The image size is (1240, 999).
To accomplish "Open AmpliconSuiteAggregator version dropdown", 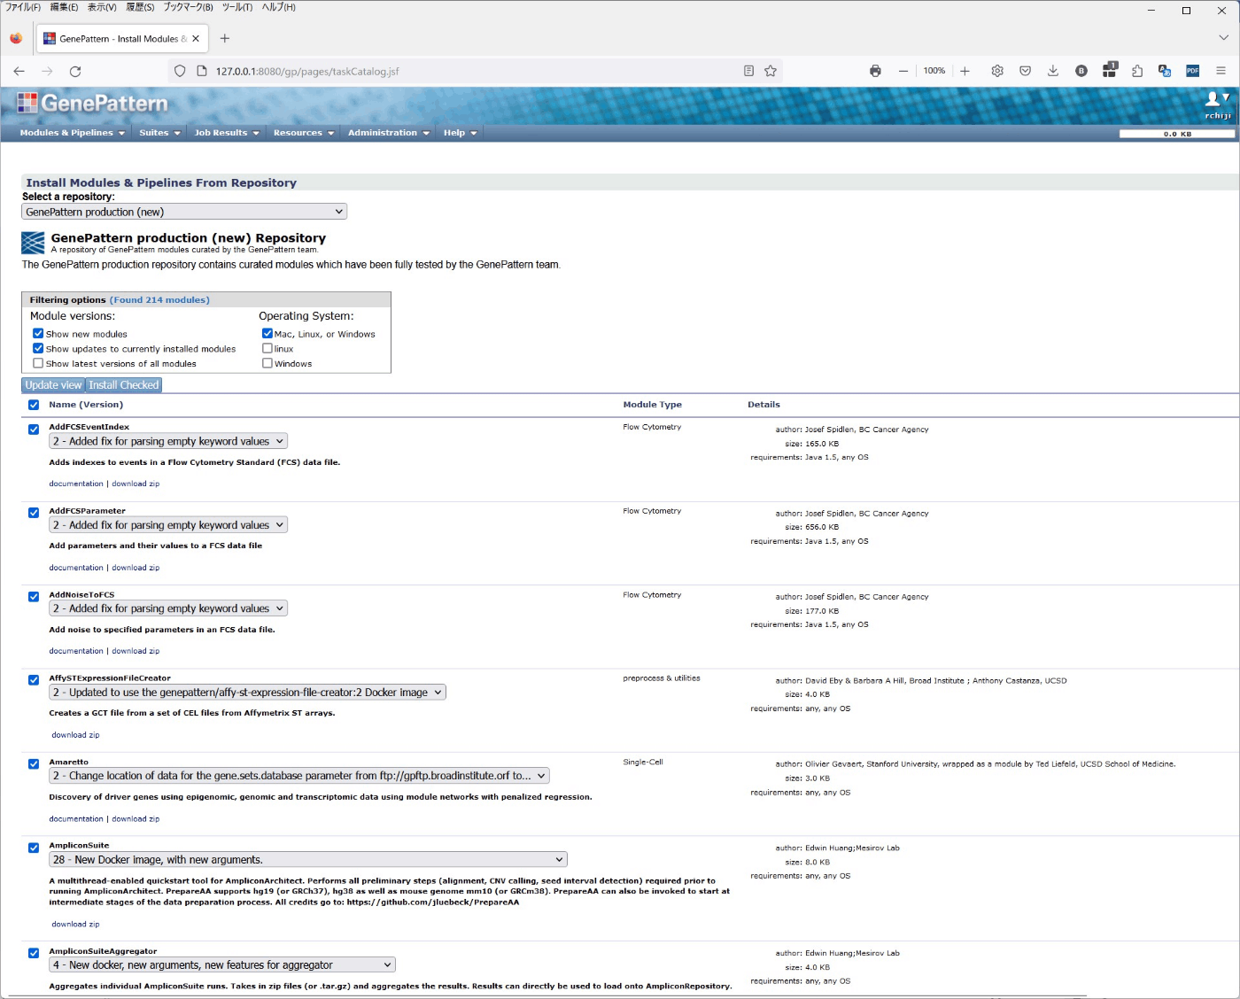I will coord(222,965).
